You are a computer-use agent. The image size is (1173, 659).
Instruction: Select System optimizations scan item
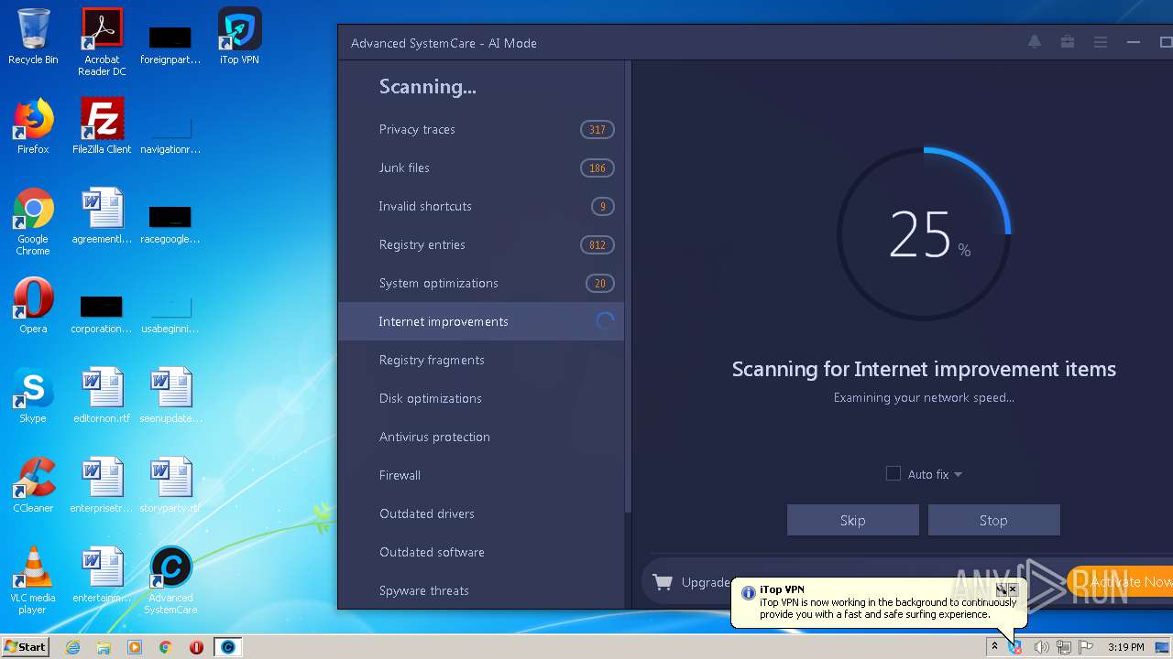click(481, 283)
